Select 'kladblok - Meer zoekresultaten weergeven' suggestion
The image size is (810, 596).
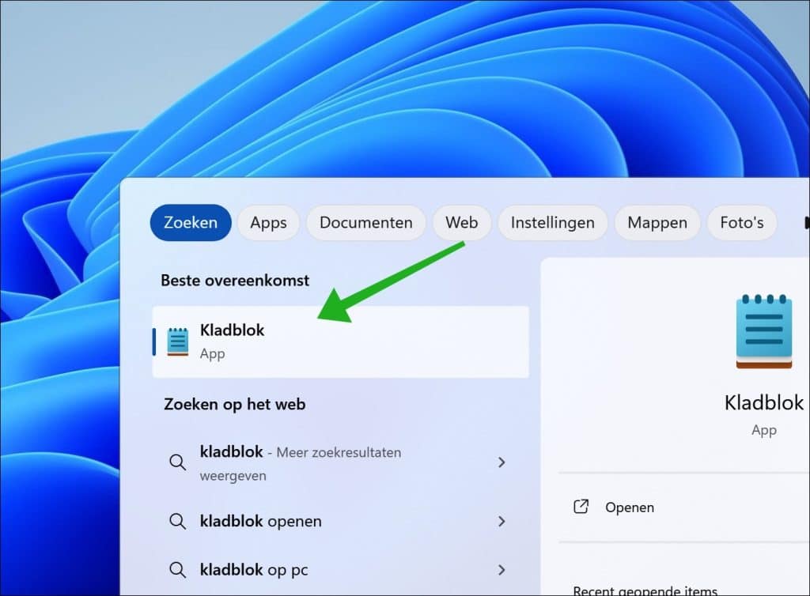click(x=341, y=463)
